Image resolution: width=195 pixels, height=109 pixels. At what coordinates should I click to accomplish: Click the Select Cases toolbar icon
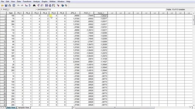(54, 5)
